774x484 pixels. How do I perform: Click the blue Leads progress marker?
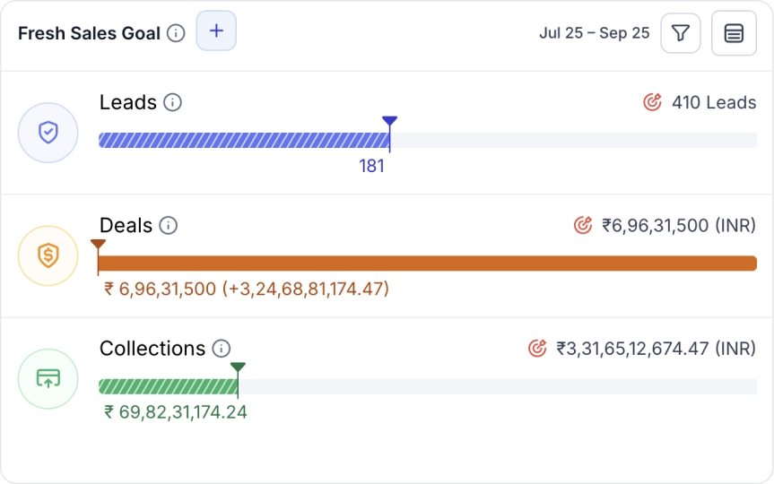389,123
